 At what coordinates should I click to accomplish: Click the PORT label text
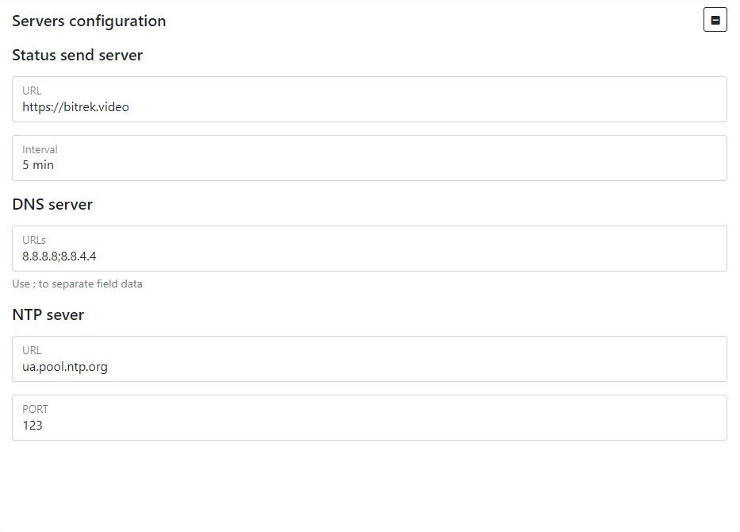[35, 409]
